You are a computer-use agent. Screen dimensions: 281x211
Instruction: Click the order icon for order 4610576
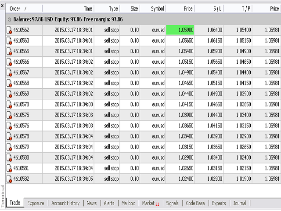coord(9,126)
